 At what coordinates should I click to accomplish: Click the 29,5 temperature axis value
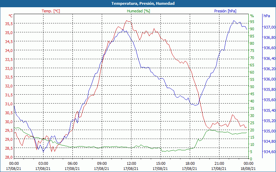pyautogui.click(x=9, y=131)
